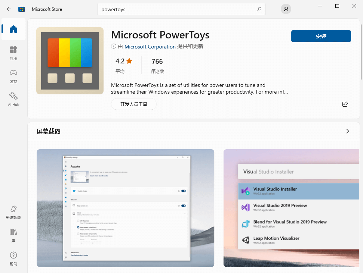Click the info icon beside publisher name
This screenshot has width=363, height=273.
tap(114, 46)
